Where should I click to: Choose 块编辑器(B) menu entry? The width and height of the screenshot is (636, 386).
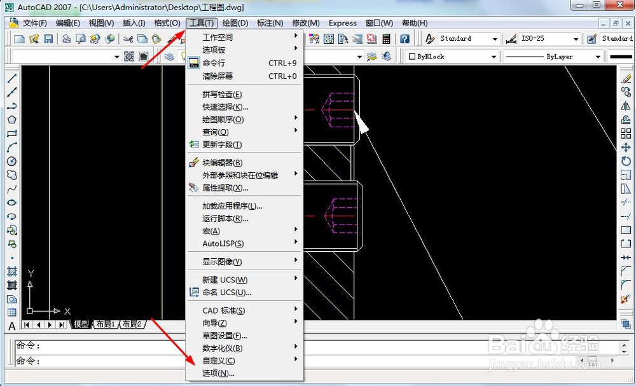pos(245,163)
